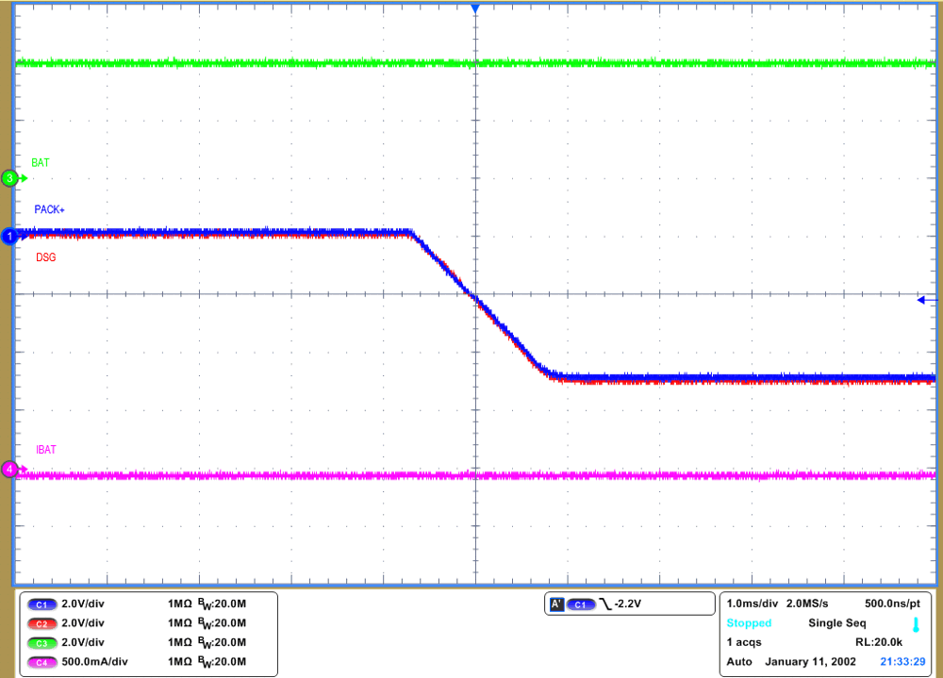This screenshot has width=943, height=678.
Task: Toggle the channel 4 reference marker on left edge
Action: coord(8,468)
